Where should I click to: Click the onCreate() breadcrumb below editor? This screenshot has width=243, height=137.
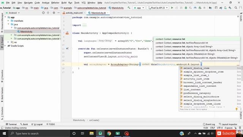click(94, 120)
